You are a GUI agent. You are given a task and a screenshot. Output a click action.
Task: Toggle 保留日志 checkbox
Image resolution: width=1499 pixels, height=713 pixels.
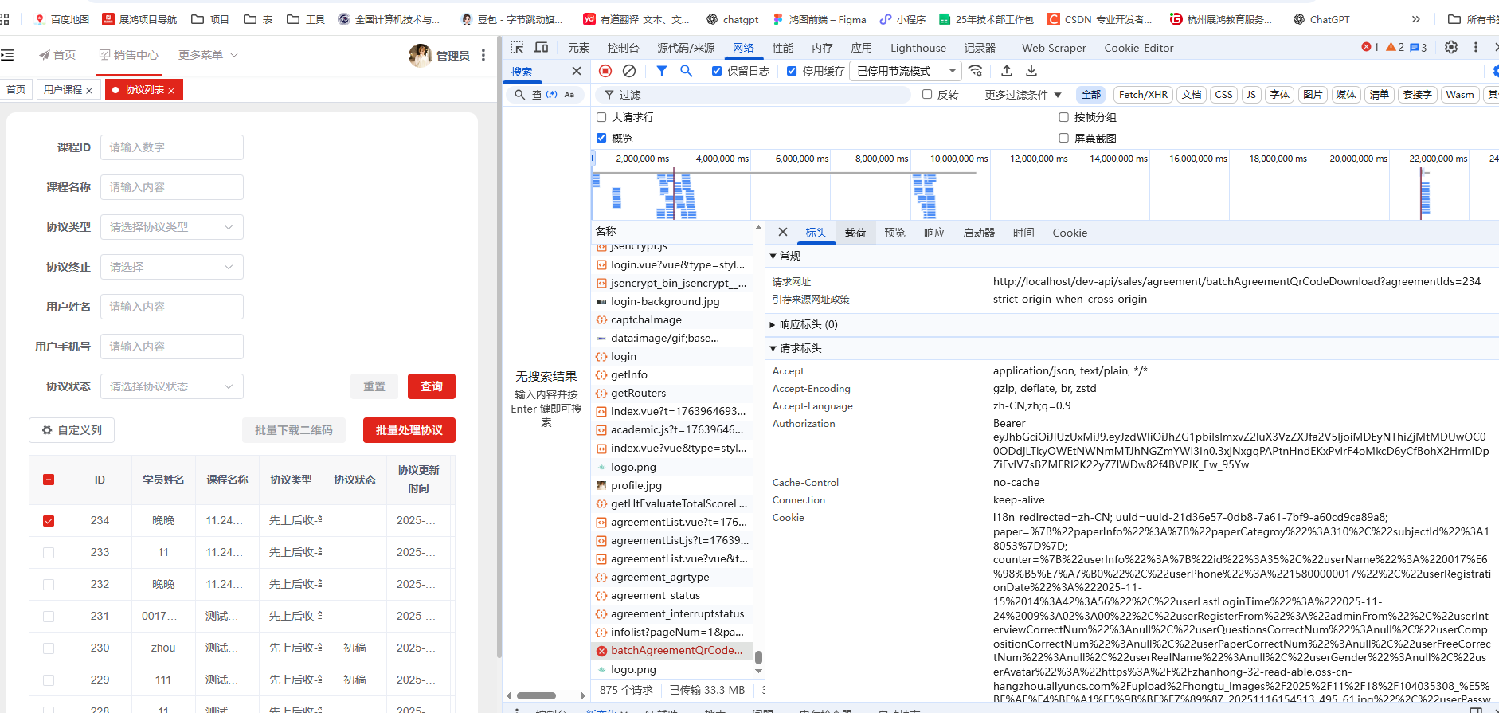tap(717, 71)
